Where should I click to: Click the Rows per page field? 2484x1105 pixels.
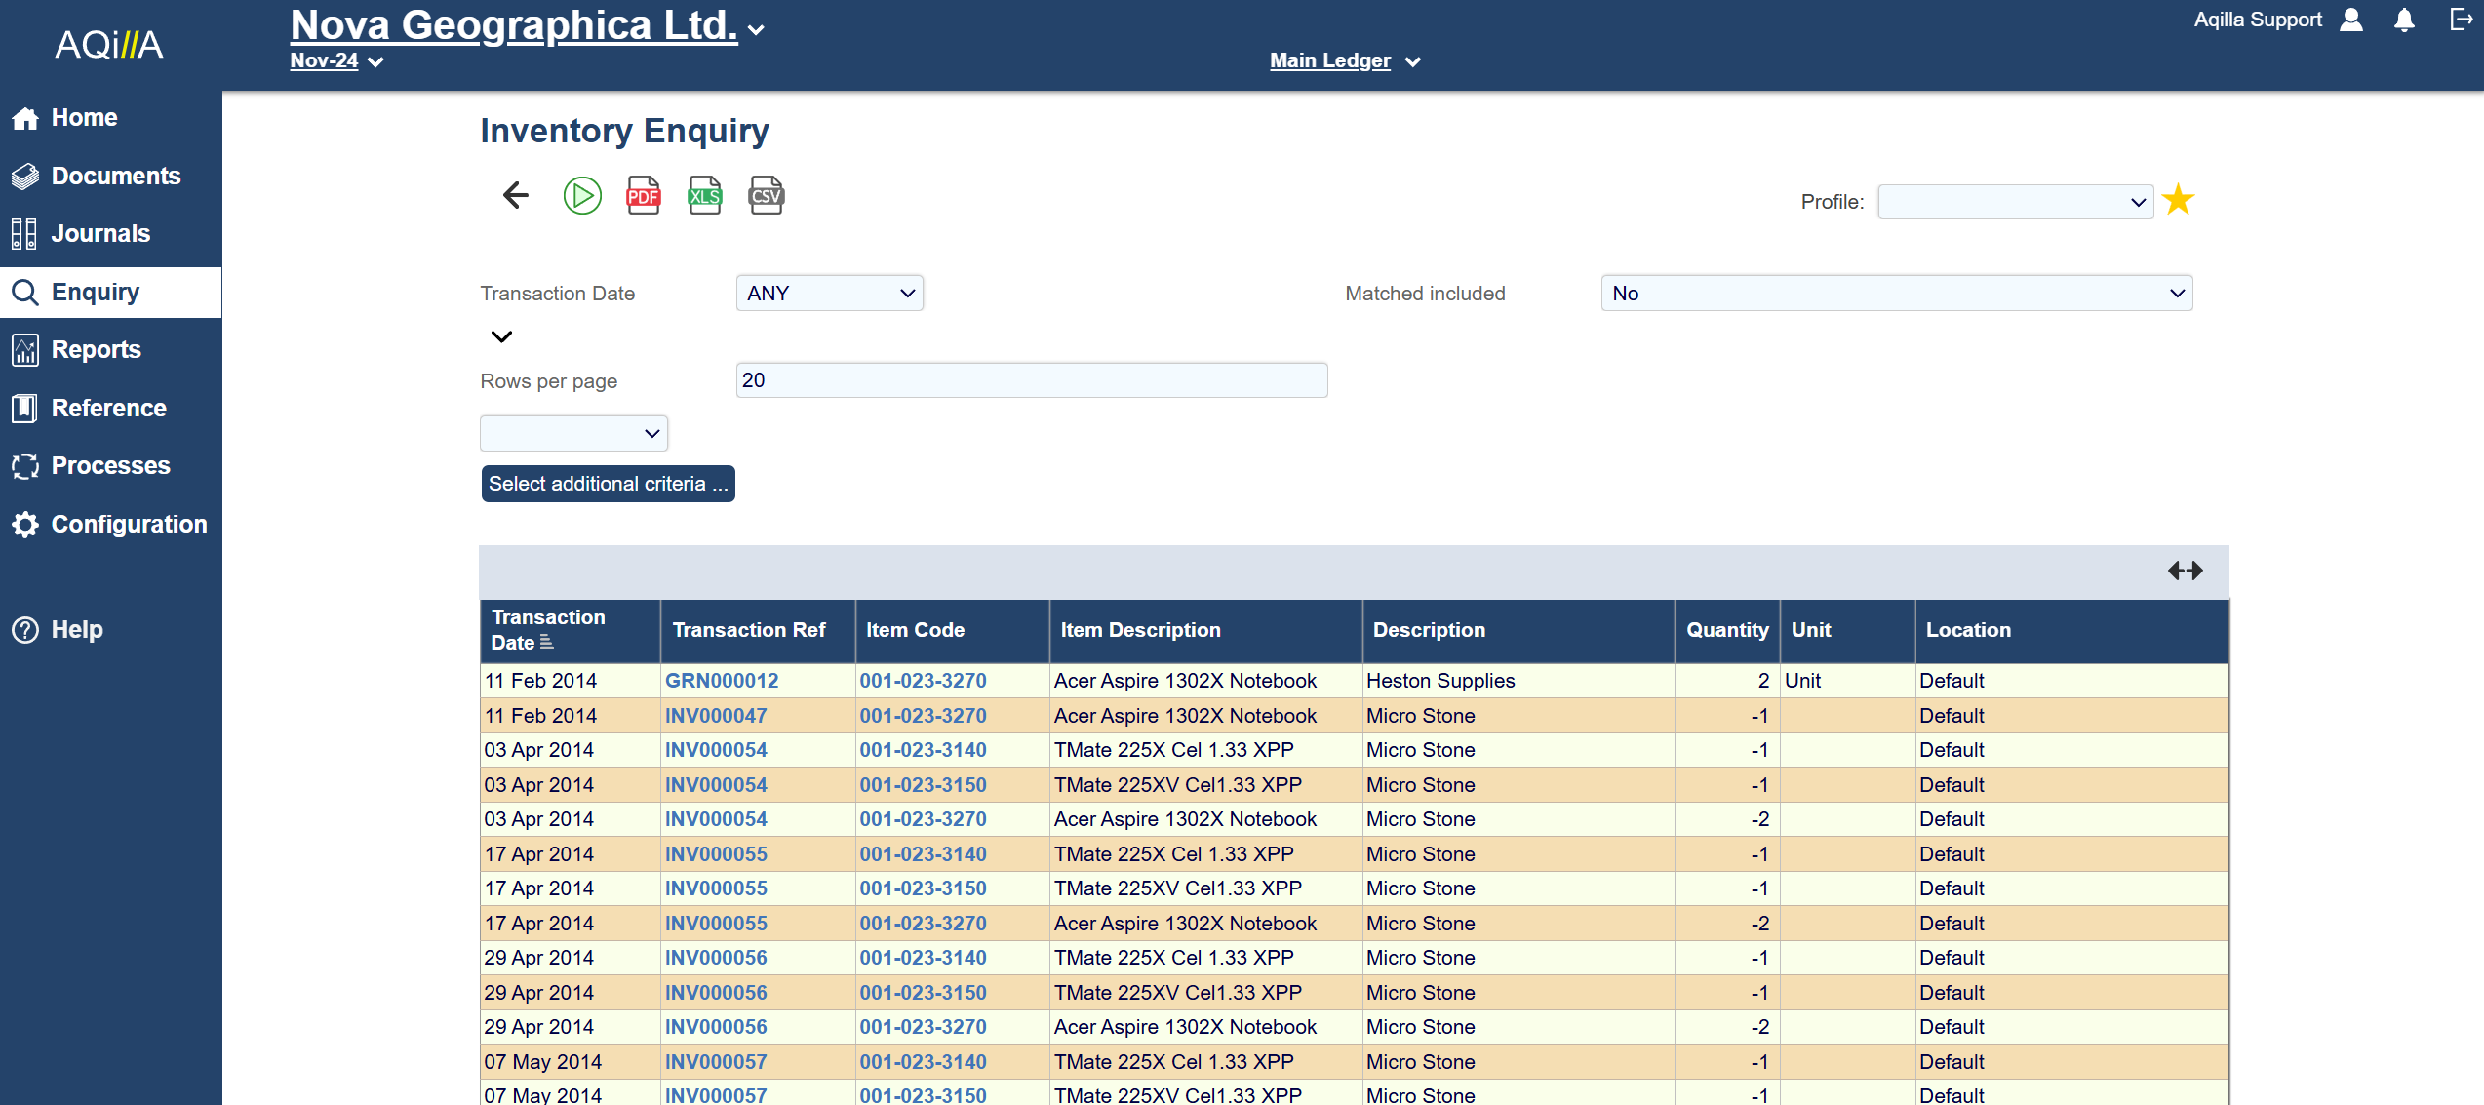[1031, 380]
